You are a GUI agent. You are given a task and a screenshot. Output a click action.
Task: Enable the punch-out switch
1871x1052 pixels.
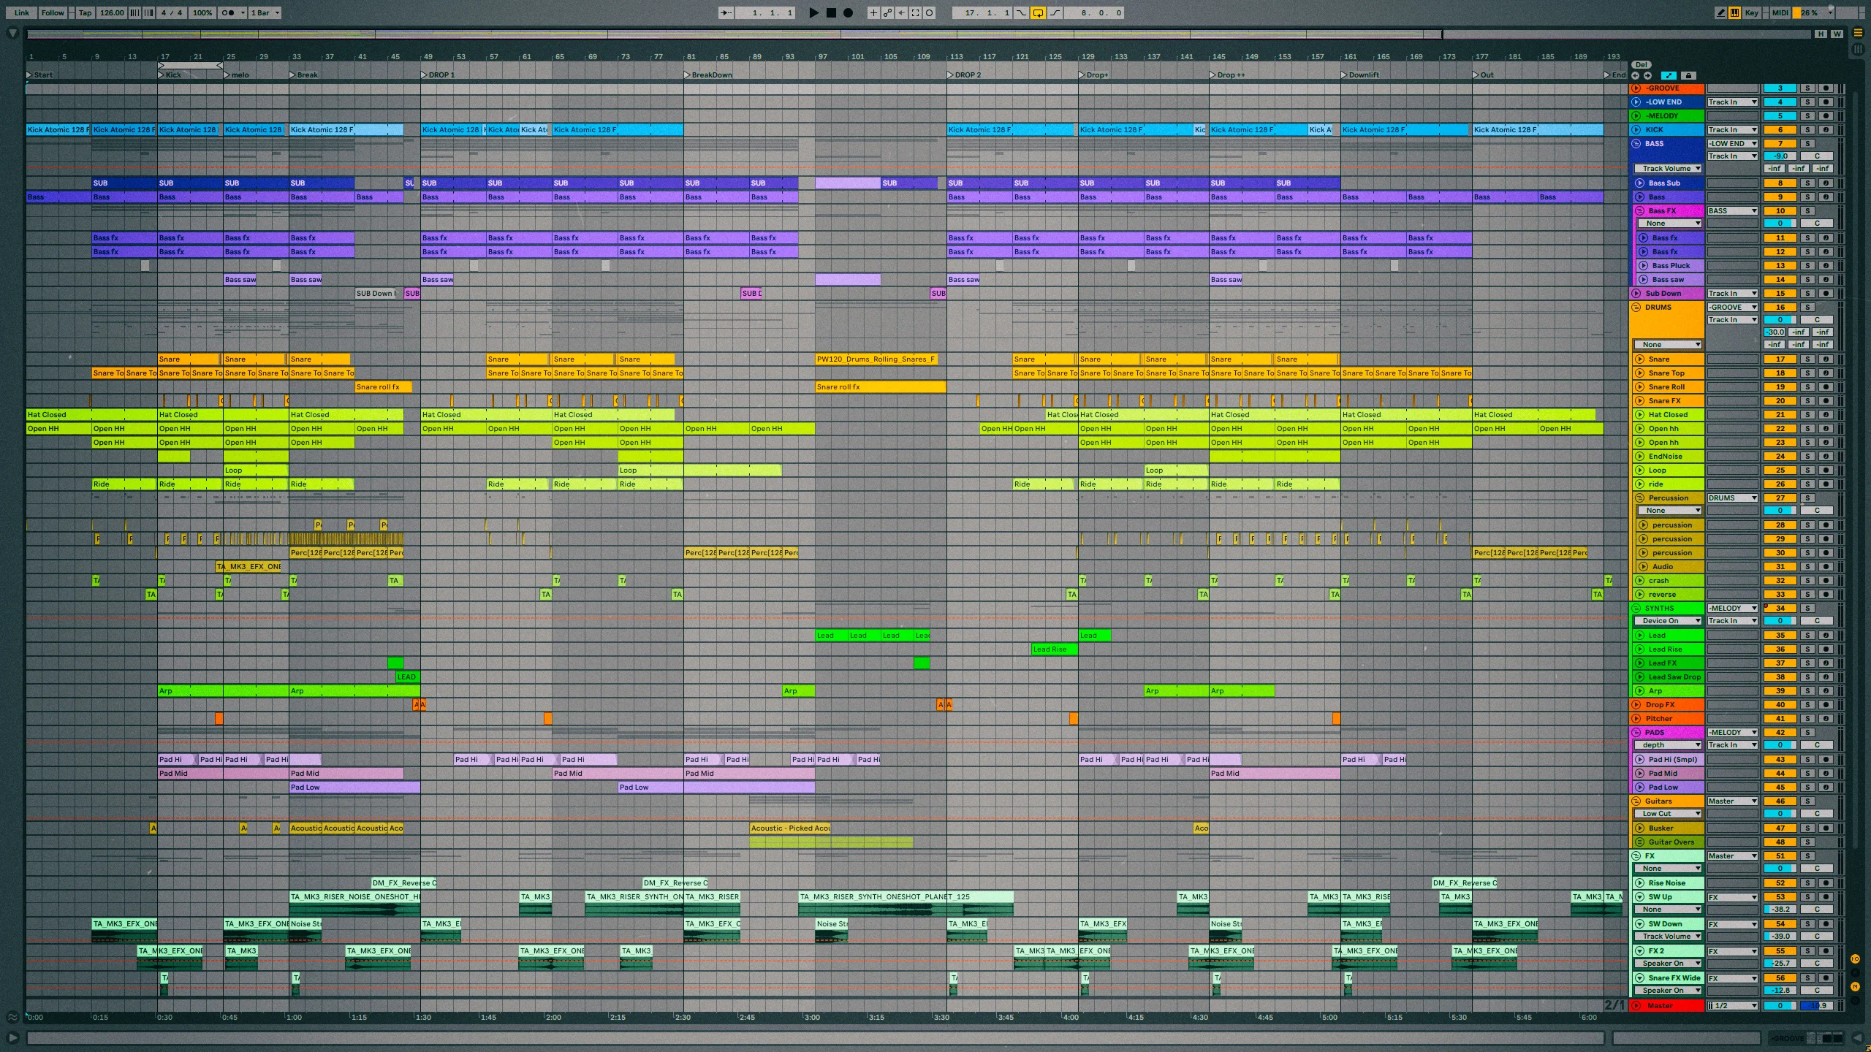tap(1055, 12)
